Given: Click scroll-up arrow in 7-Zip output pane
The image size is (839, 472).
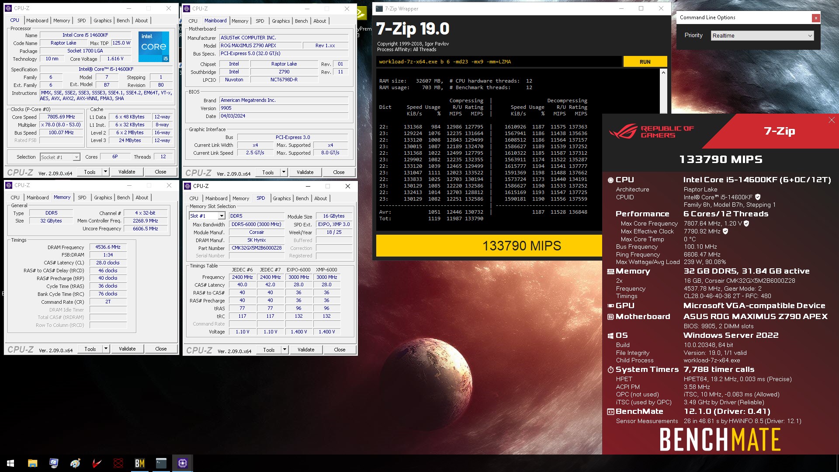Looking at the screenshot, I should coord(663,73).
